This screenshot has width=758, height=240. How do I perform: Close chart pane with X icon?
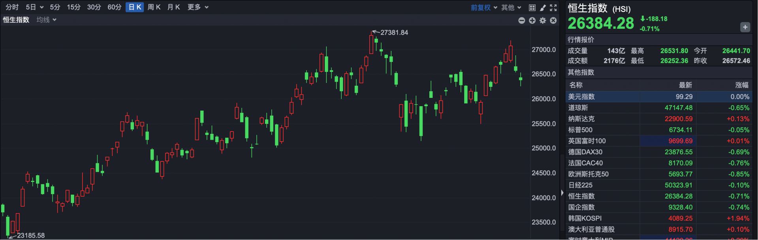pyautogui.click(x=553, y=21)
